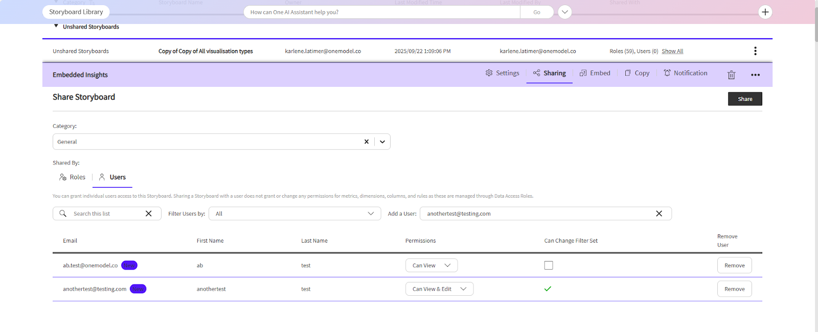Screen dimensions: 818x332
Task: Click the trash delete icon
Action: 731,75
